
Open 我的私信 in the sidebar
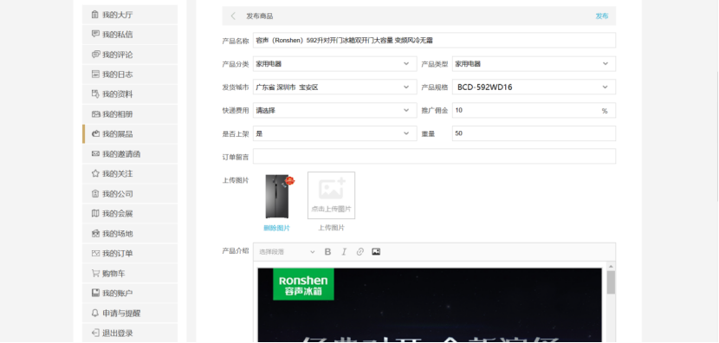tap(130, 35)
